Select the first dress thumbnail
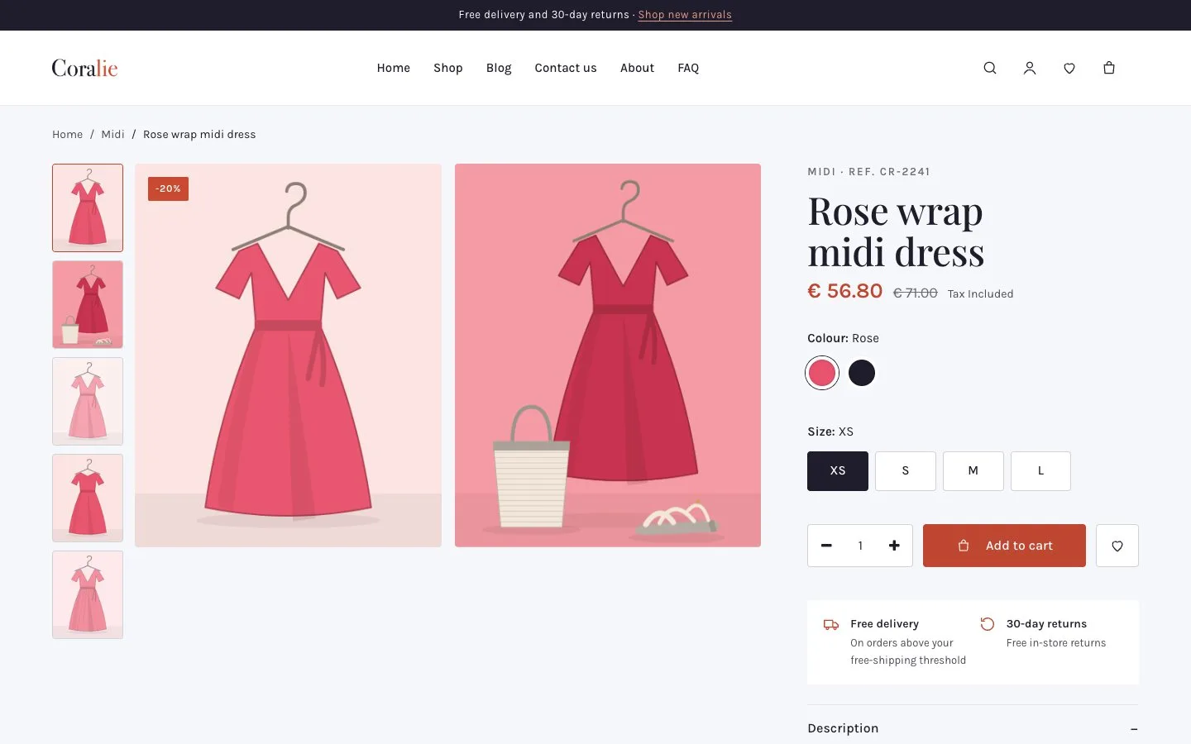This screenshot has width=1191, height=744. click(88, 207)
